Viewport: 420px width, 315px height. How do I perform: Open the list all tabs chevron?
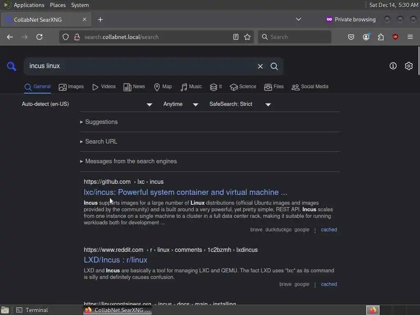coord(299,19)
